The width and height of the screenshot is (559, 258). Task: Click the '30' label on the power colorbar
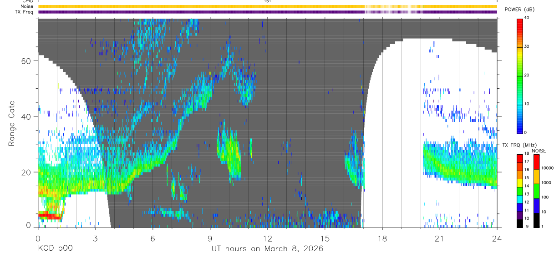tap(527, 46)
